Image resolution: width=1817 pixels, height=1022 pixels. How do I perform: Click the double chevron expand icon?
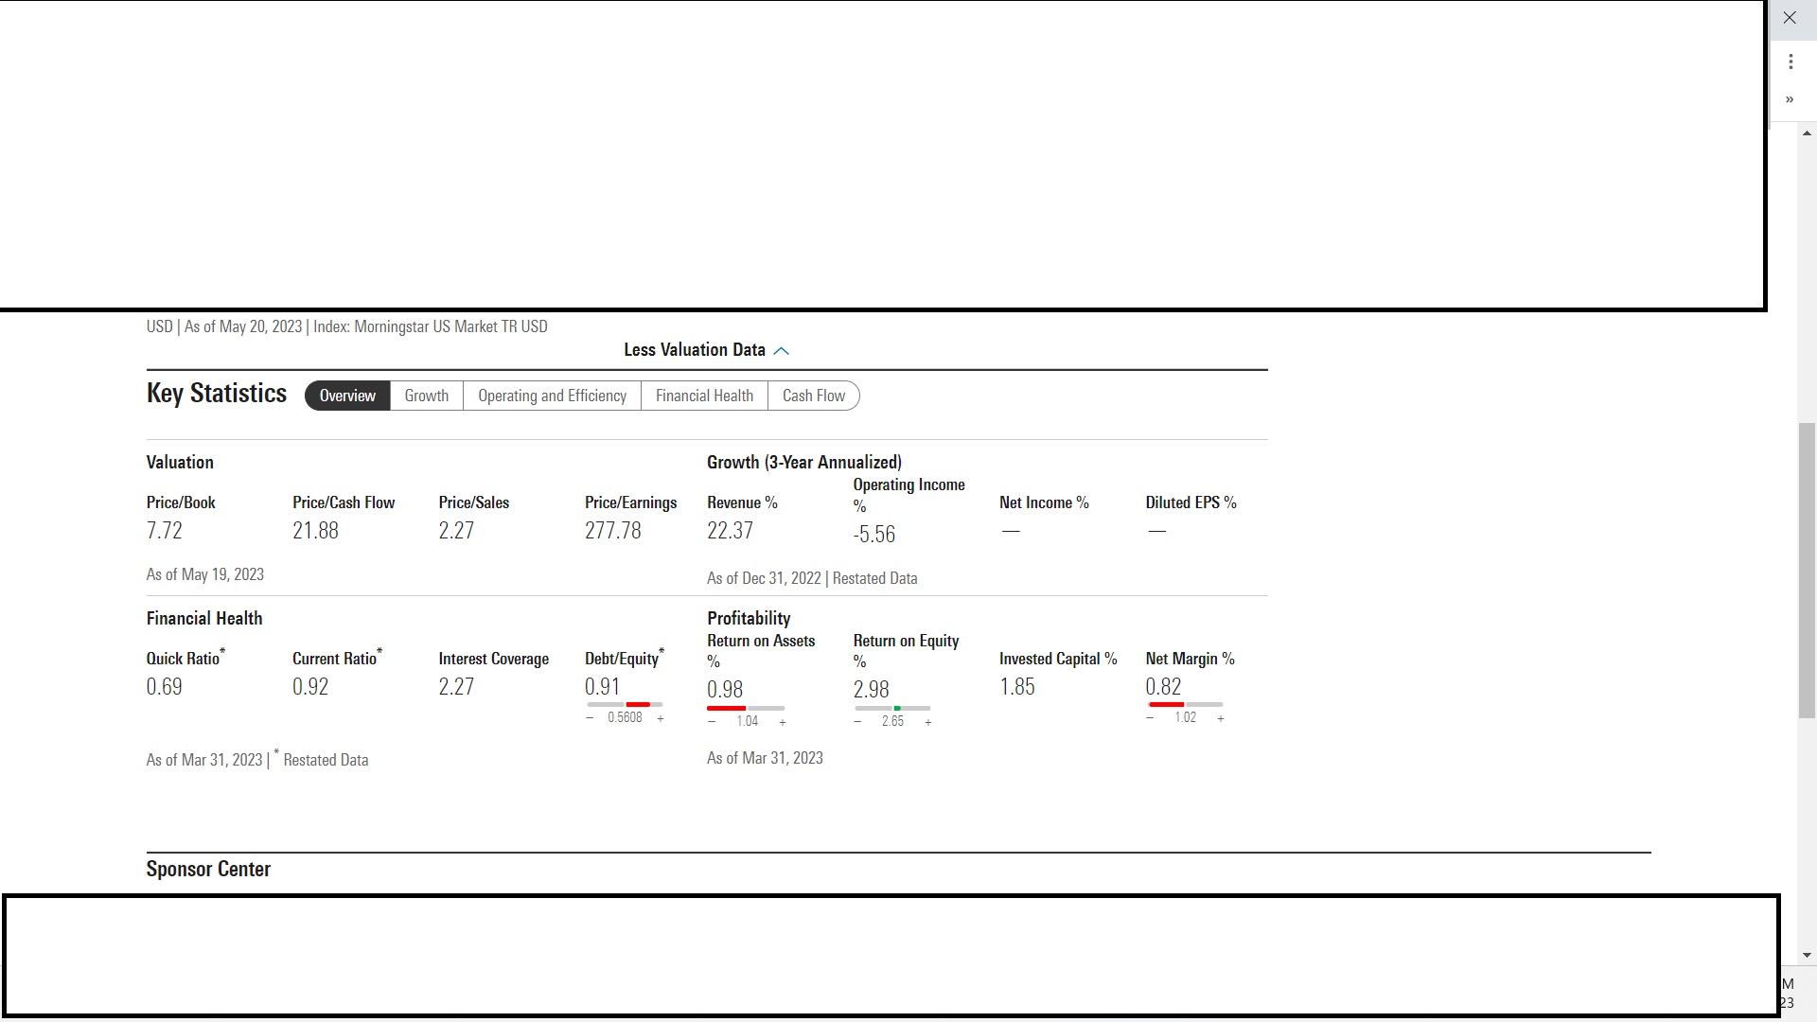tap(1790, 99)
